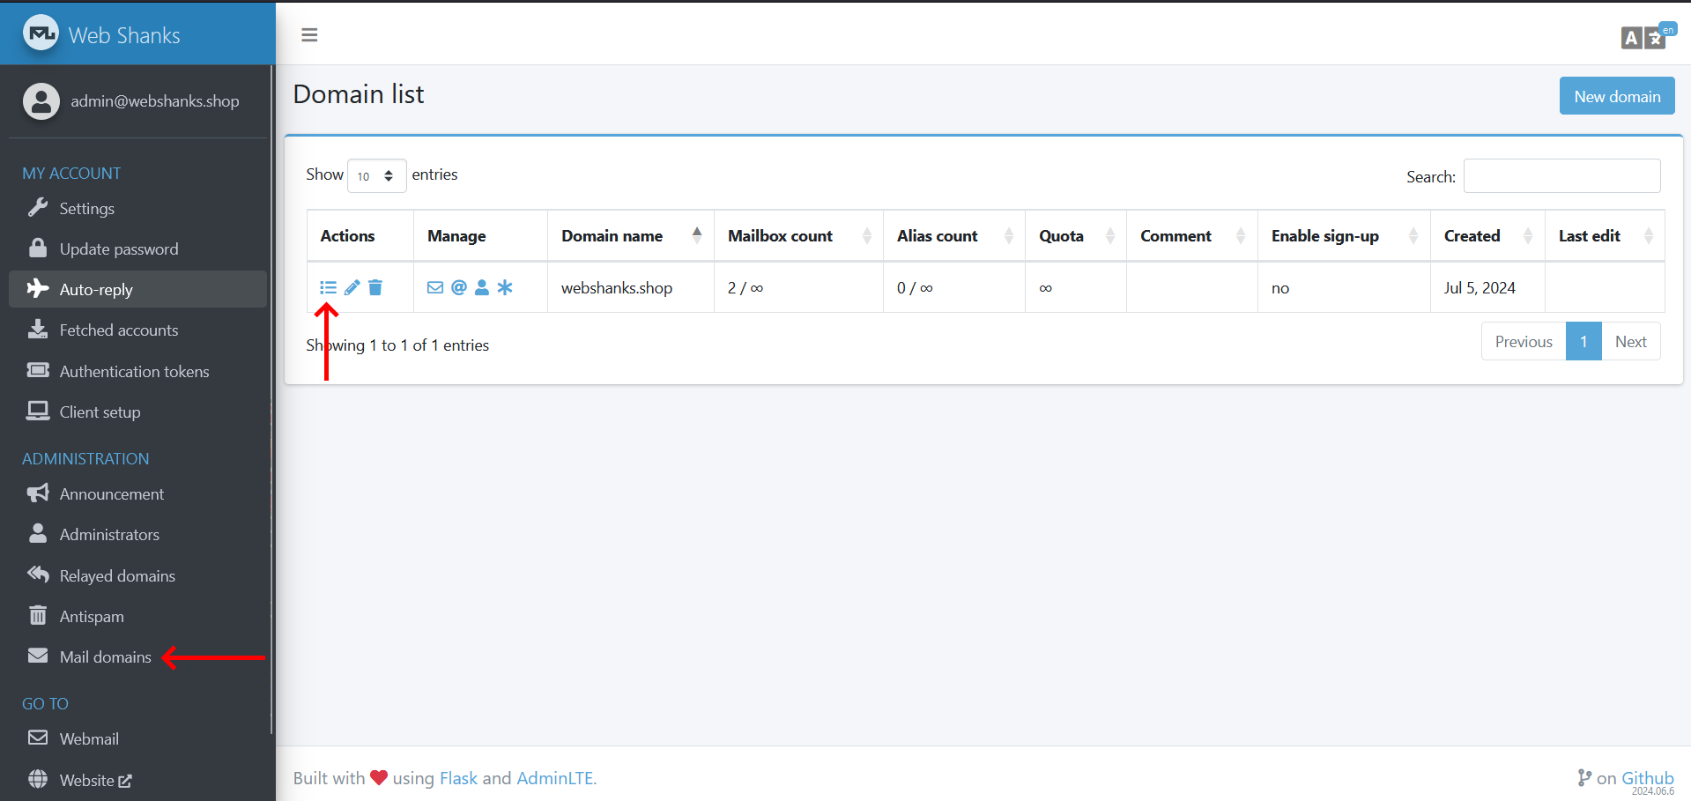Open domain details list icon for webshanks.shop

[328, 287]
